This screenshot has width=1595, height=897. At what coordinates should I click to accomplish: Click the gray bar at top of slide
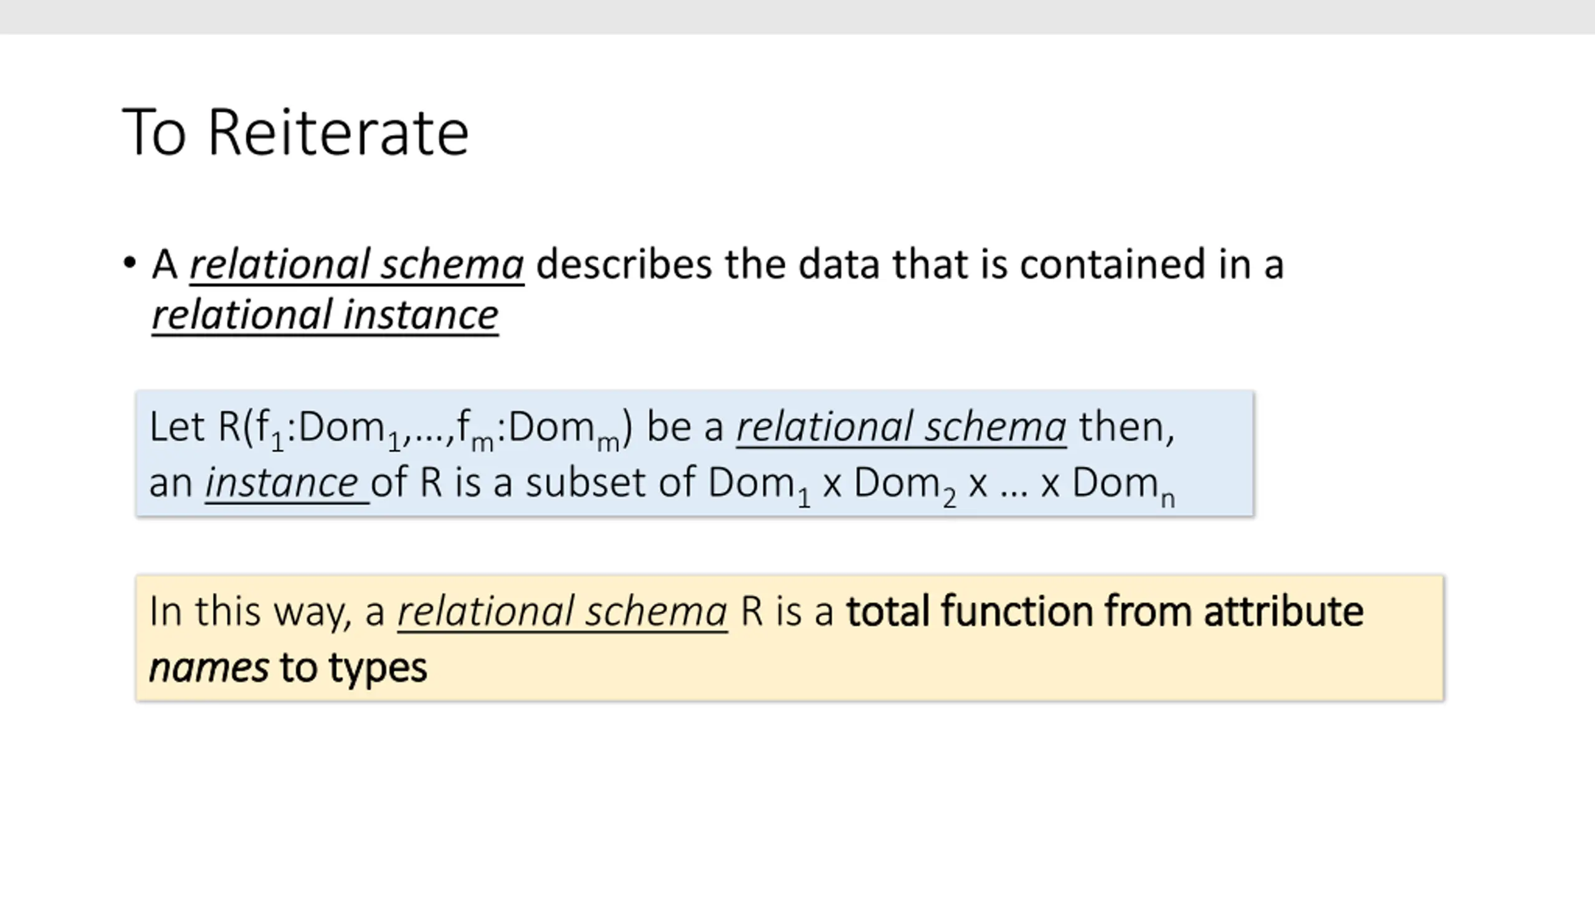[797, 17]
